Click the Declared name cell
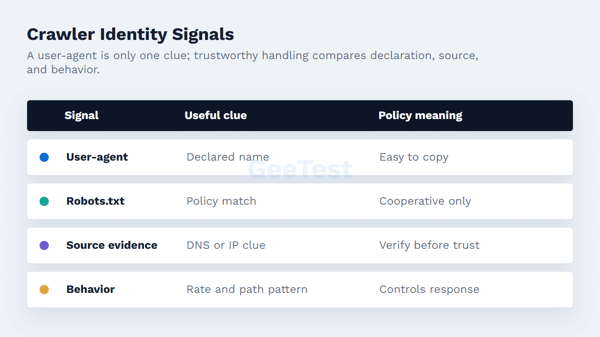Viewport: 600px width, 337px height. pos(228,157)
